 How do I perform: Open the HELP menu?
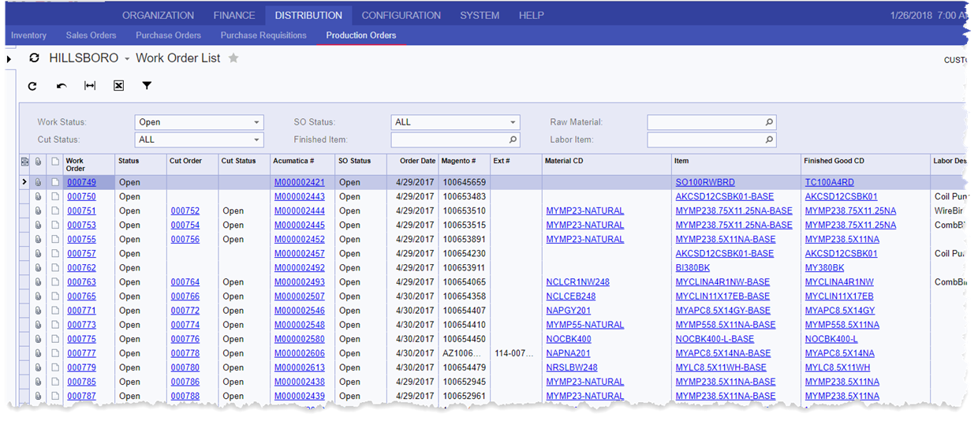click(532, 15)
